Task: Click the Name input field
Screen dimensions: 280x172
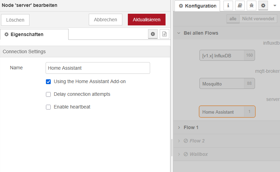Action: click(98, 68)
